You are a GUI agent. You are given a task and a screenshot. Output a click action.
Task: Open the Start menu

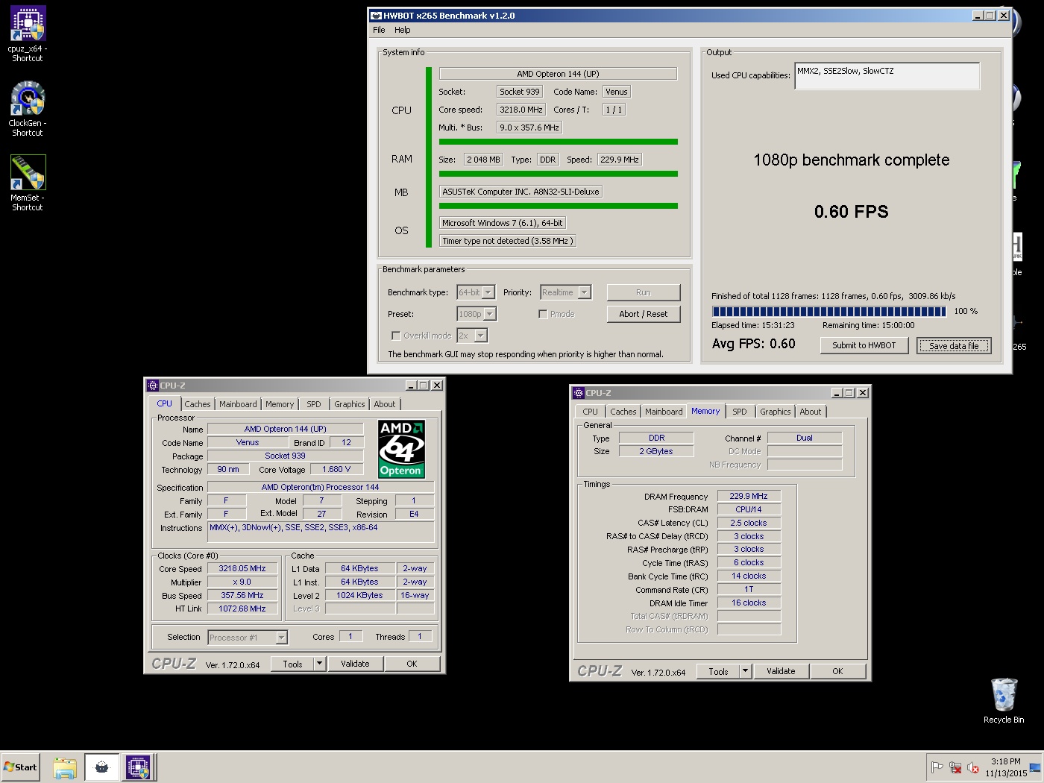tap(21, 767)
